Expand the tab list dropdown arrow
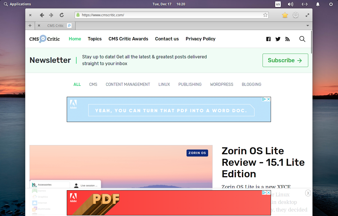338x216 pixels. 308,26
